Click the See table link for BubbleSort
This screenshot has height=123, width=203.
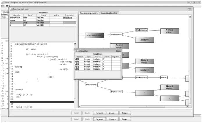pyautogui.click(x=67, y=18)
